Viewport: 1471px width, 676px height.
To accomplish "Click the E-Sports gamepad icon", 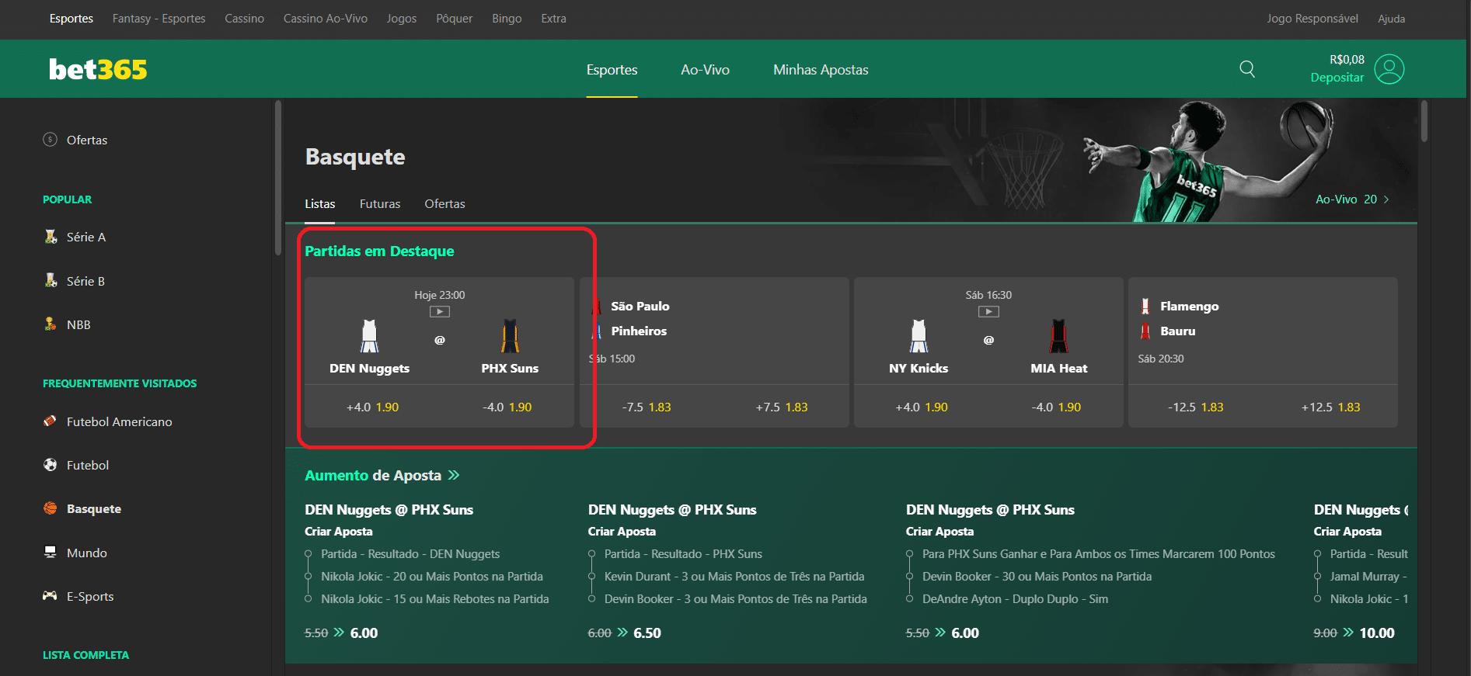I will pos(51,595).
